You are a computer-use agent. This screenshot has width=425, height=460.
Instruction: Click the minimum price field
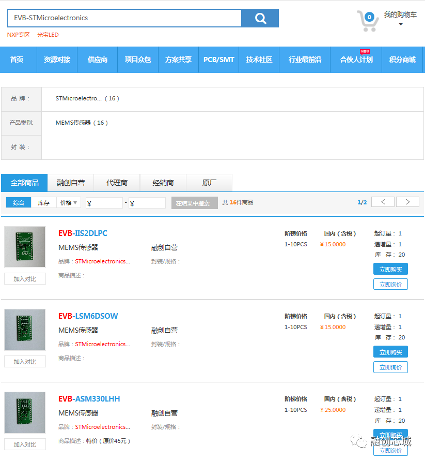pos(104,203)
